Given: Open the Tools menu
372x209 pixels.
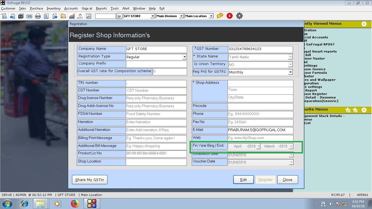Looking at the screenshot, I should click(115, 8).
